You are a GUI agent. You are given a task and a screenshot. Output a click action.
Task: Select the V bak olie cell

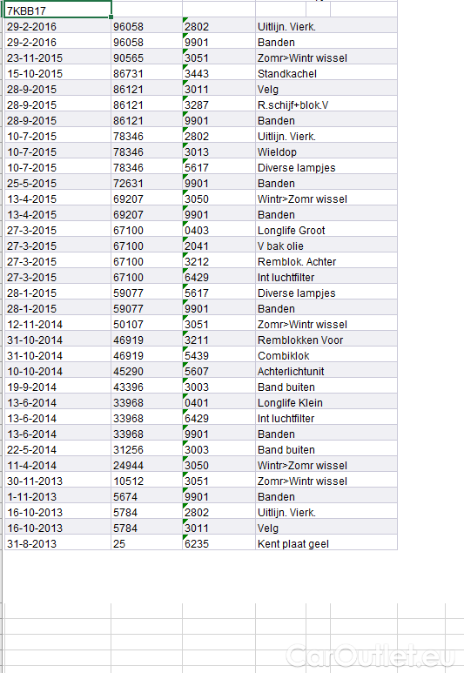326,246
